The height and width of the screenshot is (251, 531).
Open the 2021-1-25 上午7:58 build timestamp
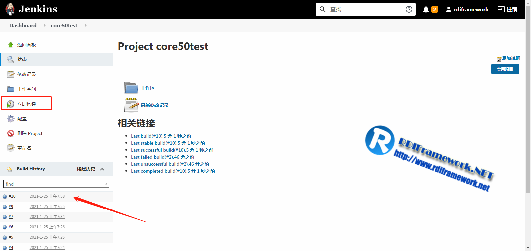(x=47, y=196)
